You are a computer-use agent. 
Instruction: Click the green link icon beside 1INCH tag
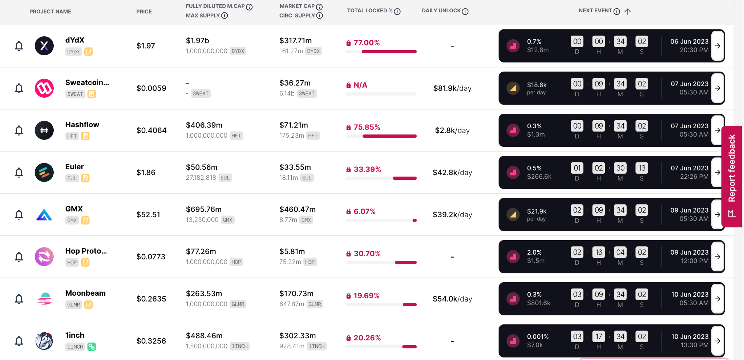tap(92, 347)
